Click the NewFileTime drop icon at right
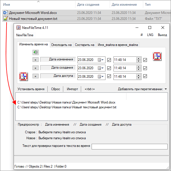The height and width of the screenshot is (171, 171). click(x=157, y=56)
